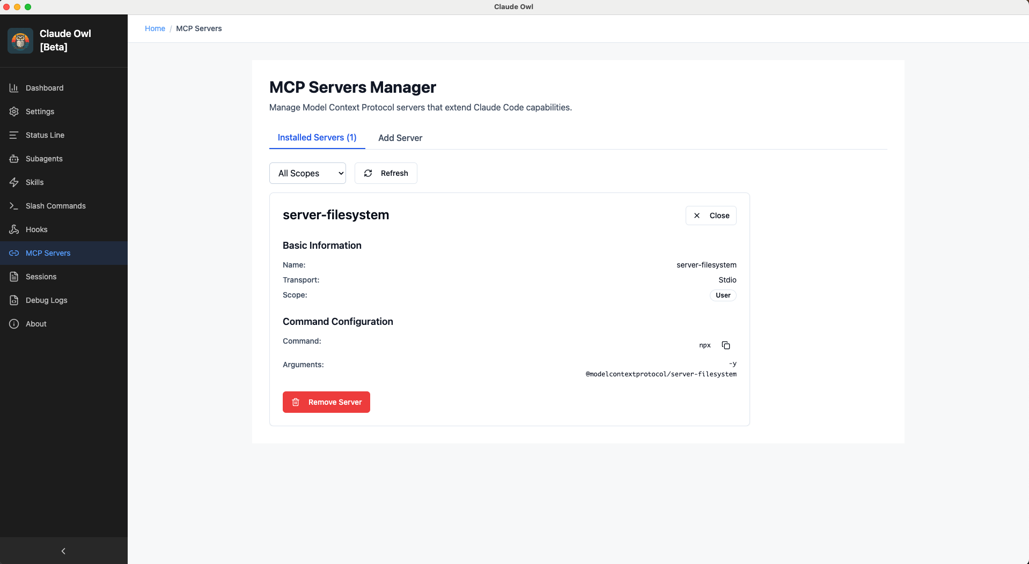Image resolution: width=1029 pixels, height=564 pixels.
Task: Click the About info icon
Action: pyautogui.click(x=14, y=324)
